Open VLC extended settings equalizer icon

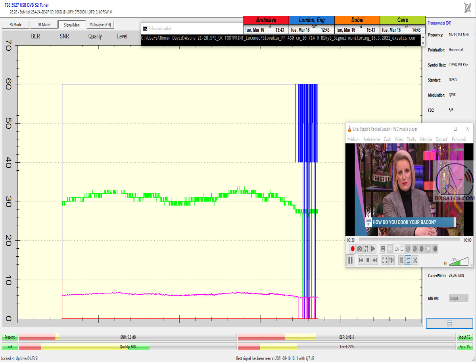click(392, 260)
